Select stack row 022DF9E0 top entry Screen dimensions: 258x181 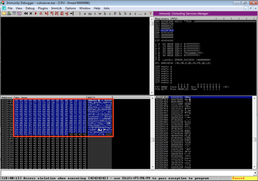point(204,97)
